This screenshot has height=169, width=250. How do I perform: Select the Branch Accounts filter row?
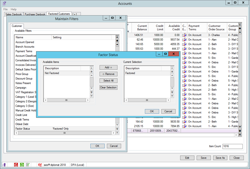pyautogui.click(x=65, y=47)
